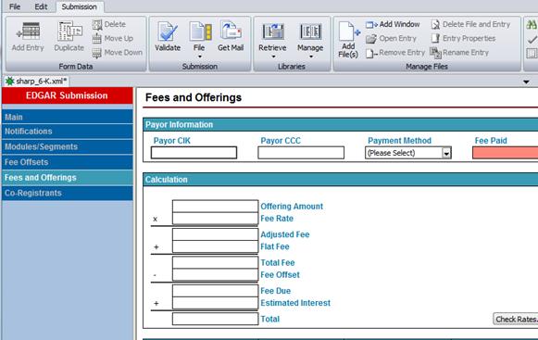Click Add Window in Manage Files
Screen dimensions: 538x340
point(393,24)
